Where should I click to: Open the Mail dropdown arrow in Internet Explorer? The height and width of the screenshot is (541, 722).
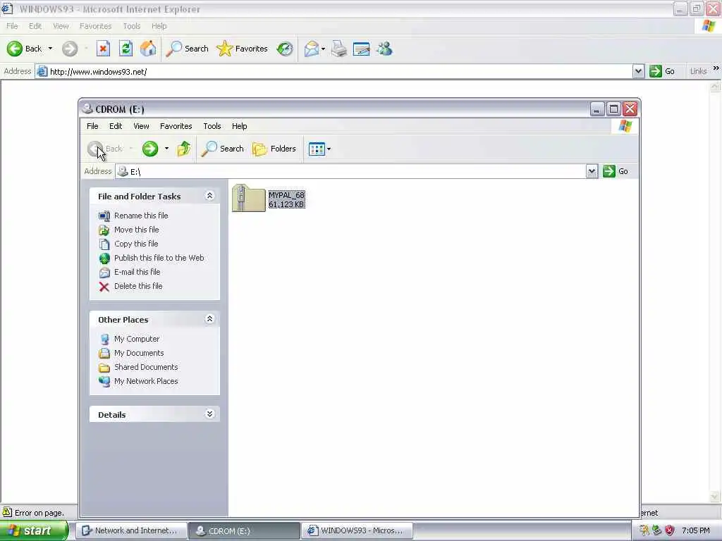[x=323, y=49]
